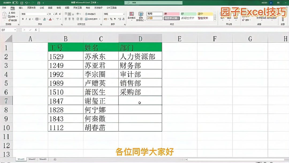Image resolution: width=289 pixels, height=163 pixels.
Task: Click the Comma Style icon
Action: 115,19
